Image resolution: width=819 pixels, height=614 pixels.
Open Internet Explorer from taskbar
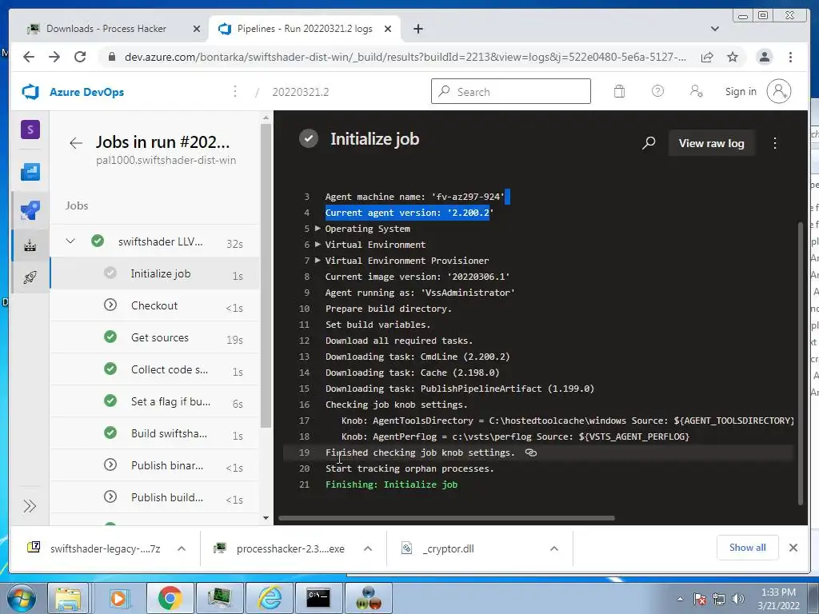pos(269,598)
